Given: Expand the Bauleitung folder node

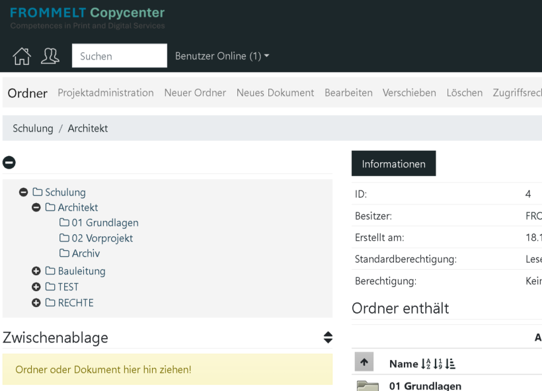Looking at the screenshot, I should (x=37, y=271).
